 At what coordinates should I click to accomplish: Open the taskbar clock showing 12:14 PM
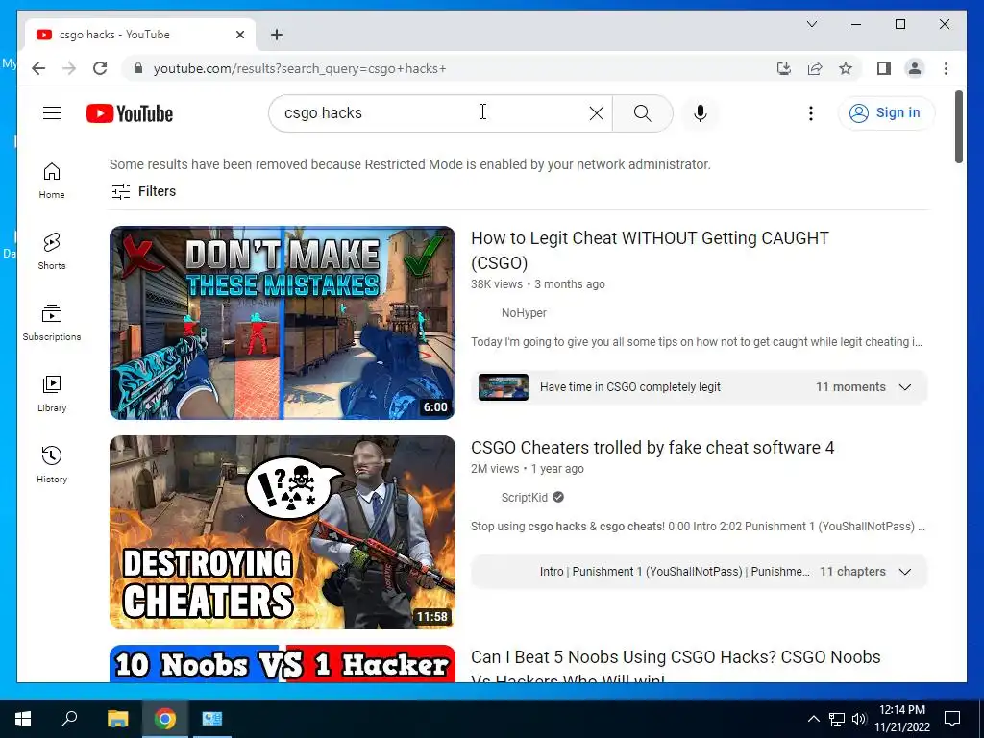(901, 719)
